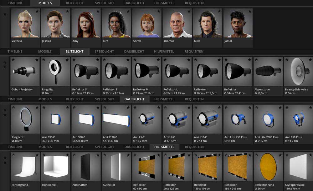Star the Gobo - Projektor flash item
The image size is (313, 191).
point(37,60)
